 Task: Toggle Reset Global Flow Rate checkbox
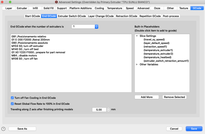point(12,104)
